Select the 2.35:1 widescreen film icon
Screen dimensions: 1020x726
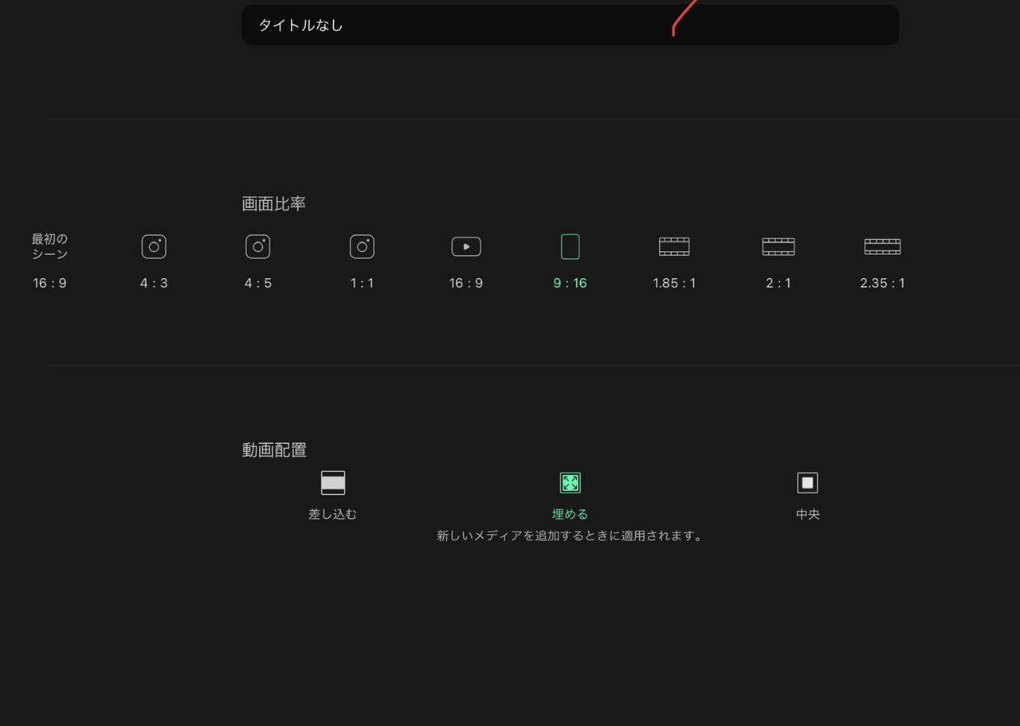[x=882, y=247]
